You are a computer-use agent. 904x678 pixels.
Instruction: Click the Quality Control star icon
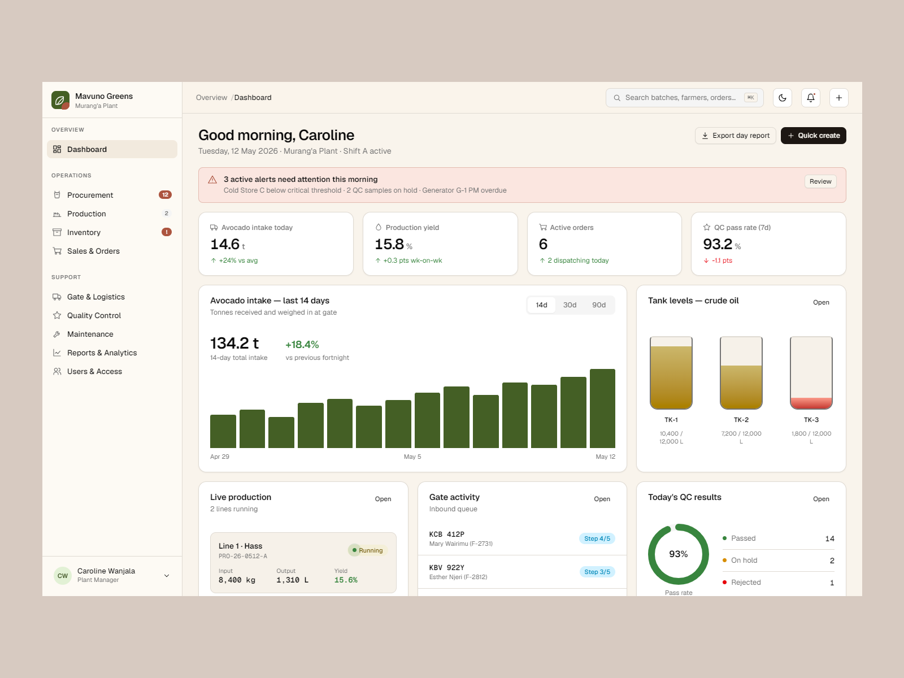[x=57, y=315]
